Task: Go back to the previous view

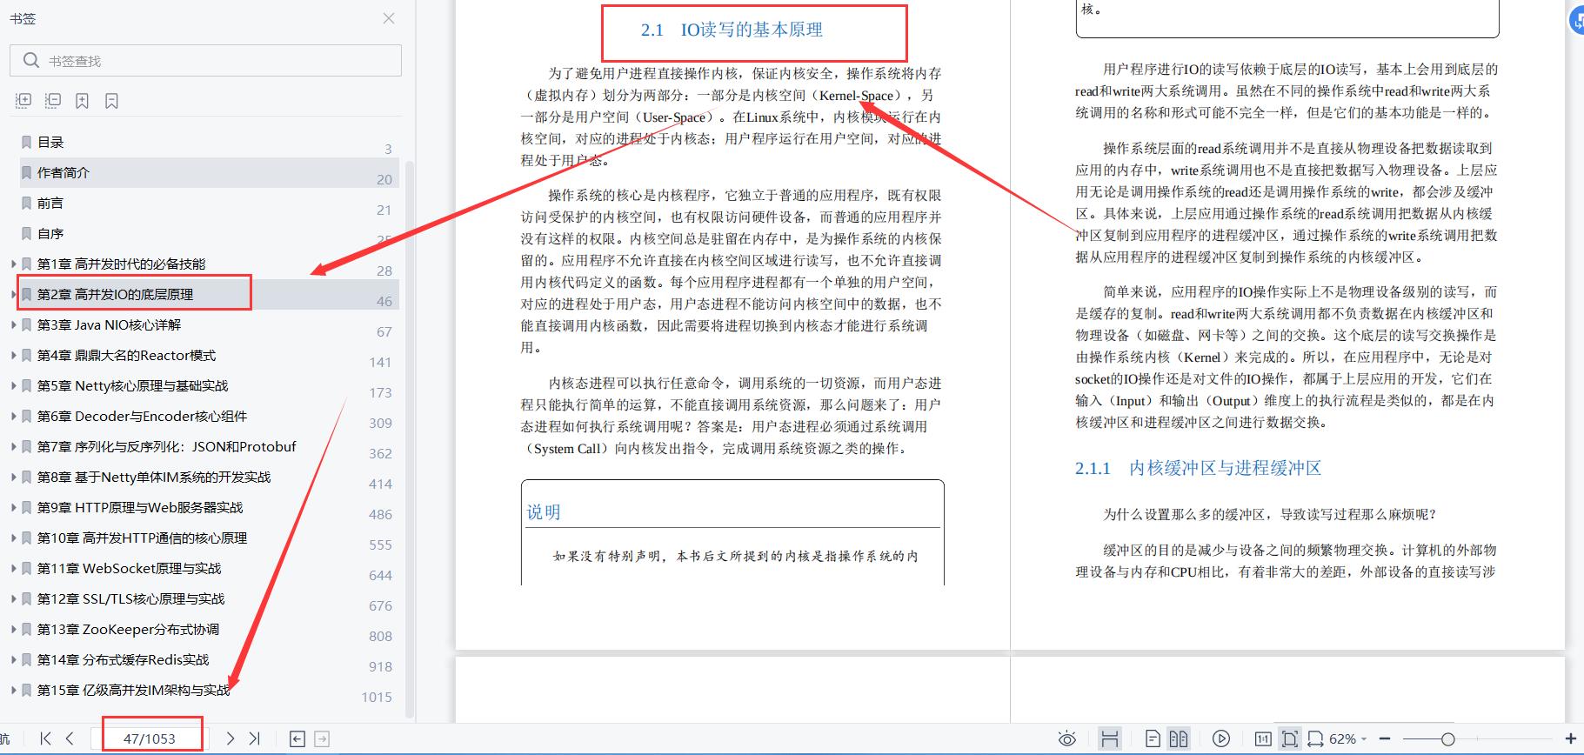Action: click(297, 738)
